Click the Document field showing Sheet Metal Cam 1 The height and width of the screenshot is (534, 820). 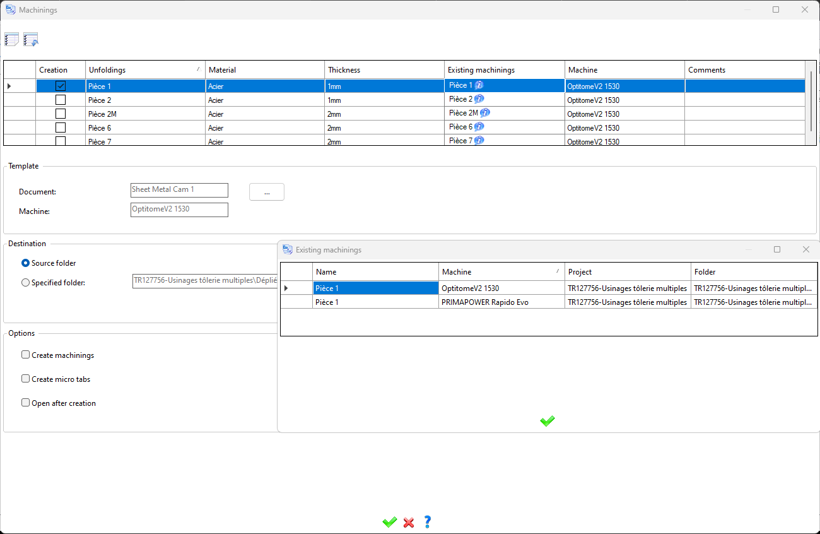coord(179,190)
